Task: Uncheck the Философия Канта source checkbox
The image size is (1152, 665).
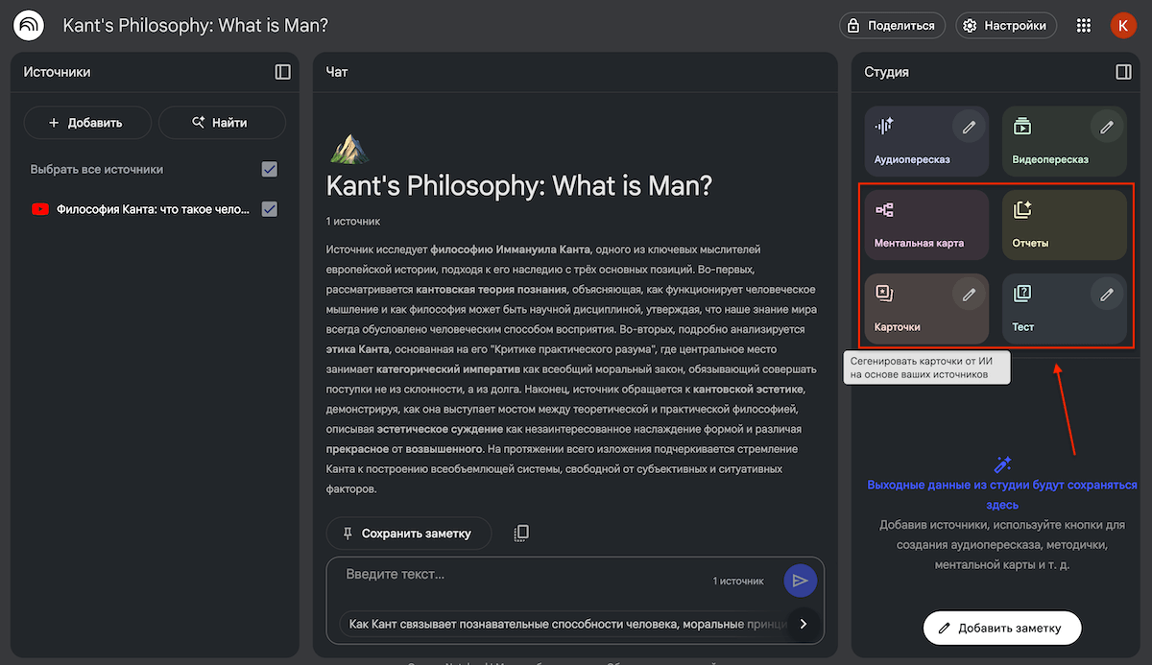Action: tap(270, 209)
